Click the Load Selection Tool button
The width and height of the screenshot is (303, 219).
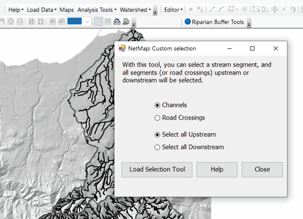(x=157, y=170)
